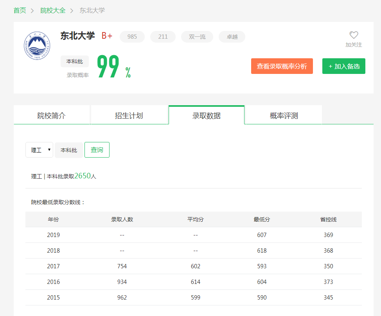
Task: Click the Northeastern University logo
Action: (37, 46)
